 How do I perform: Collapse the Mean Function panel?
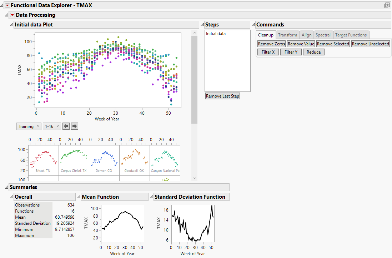click(79, 197)
